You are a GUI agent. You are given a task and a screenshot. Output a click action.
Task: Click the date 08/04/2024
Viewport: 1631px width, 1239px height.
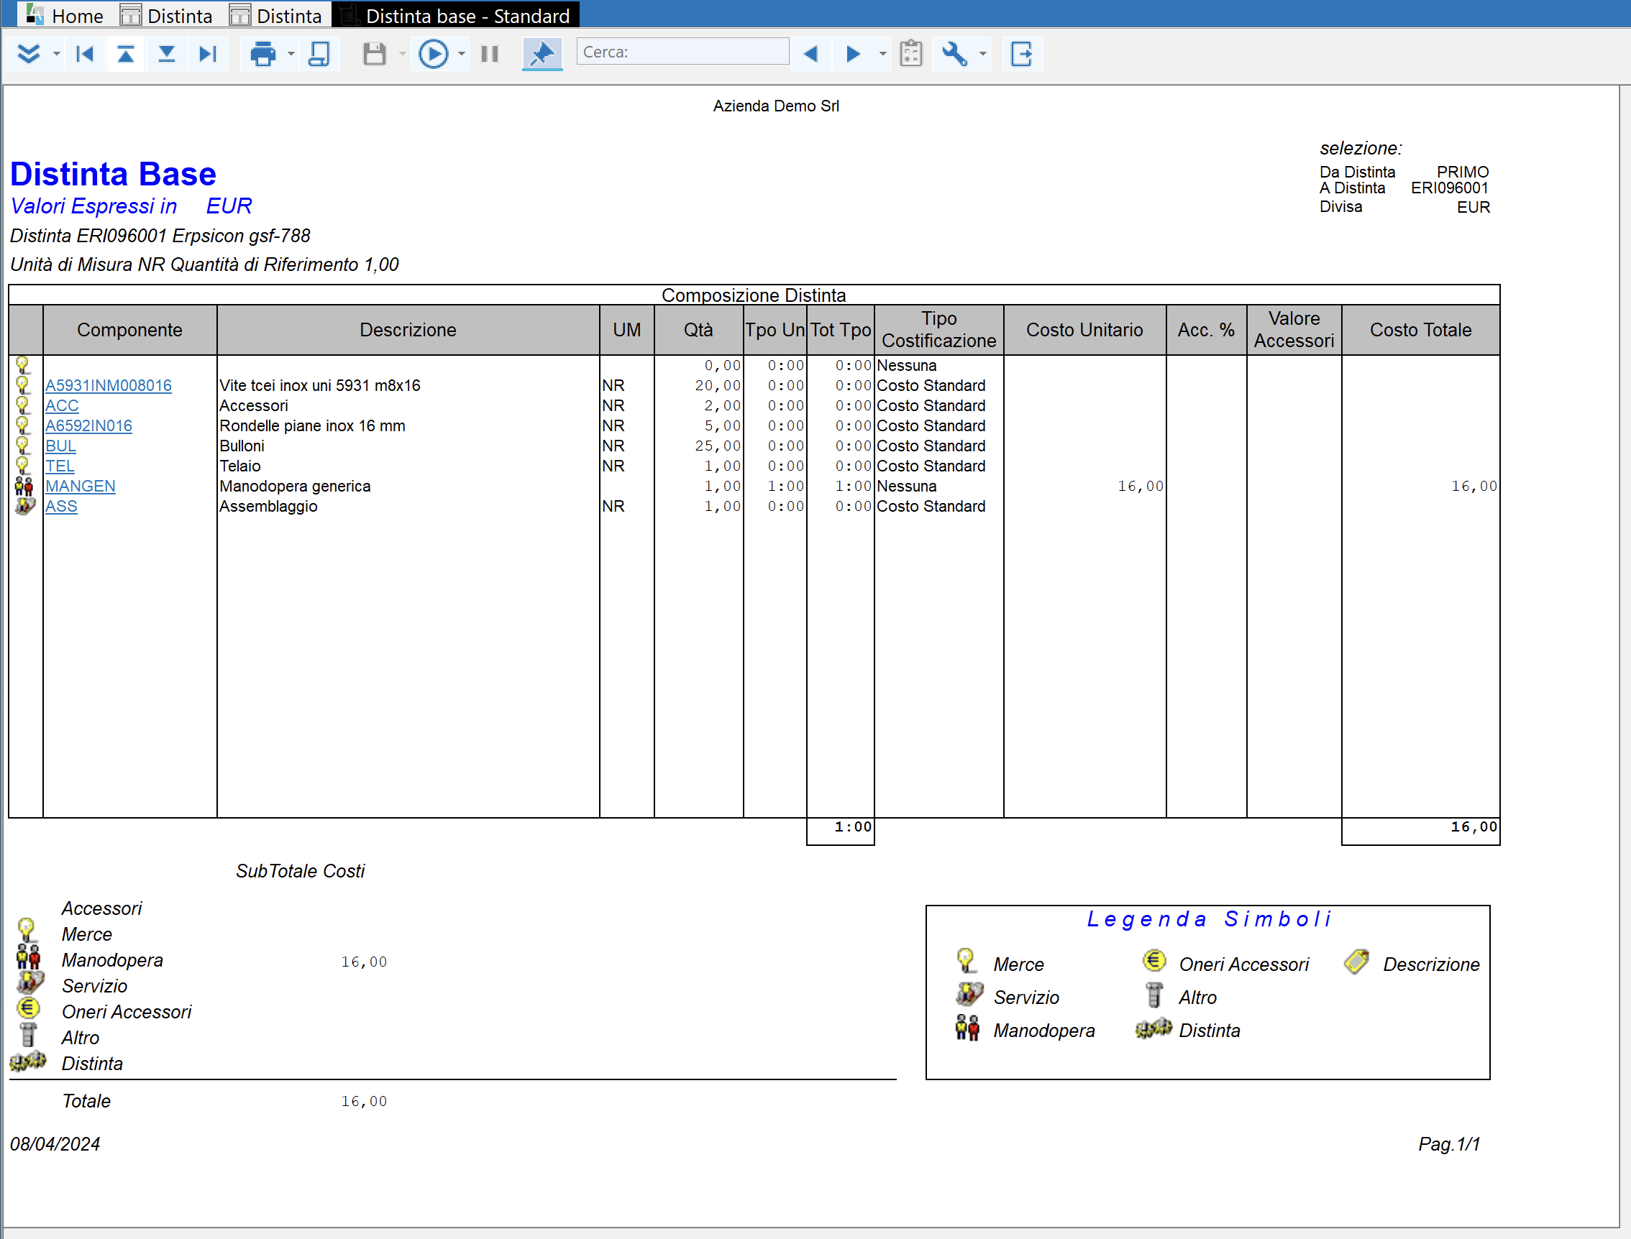pos(55,1144)
